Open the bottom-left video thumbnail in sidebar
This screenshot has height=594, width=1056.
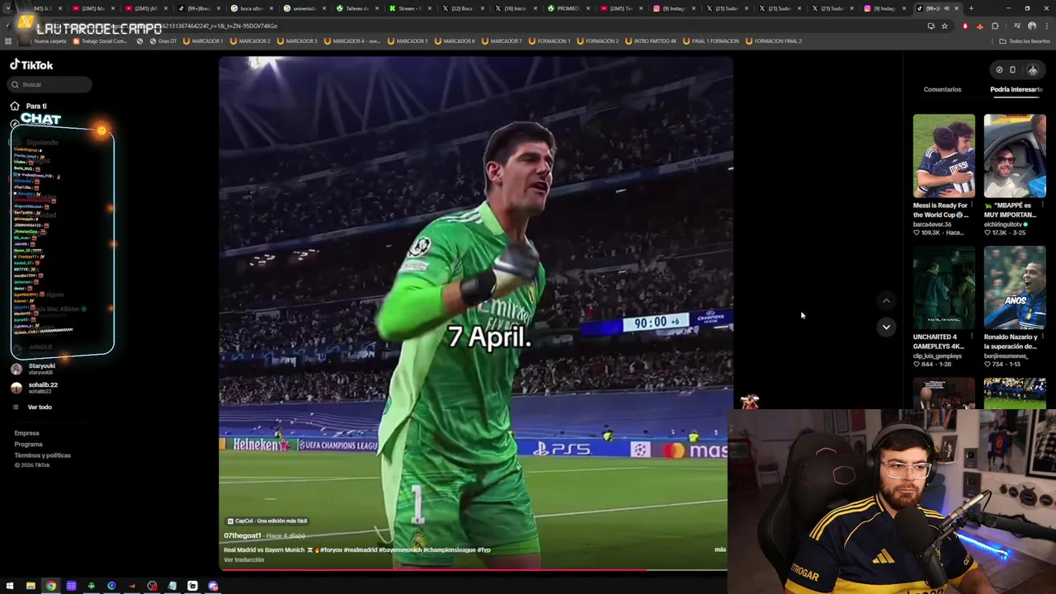click(944, 394)
